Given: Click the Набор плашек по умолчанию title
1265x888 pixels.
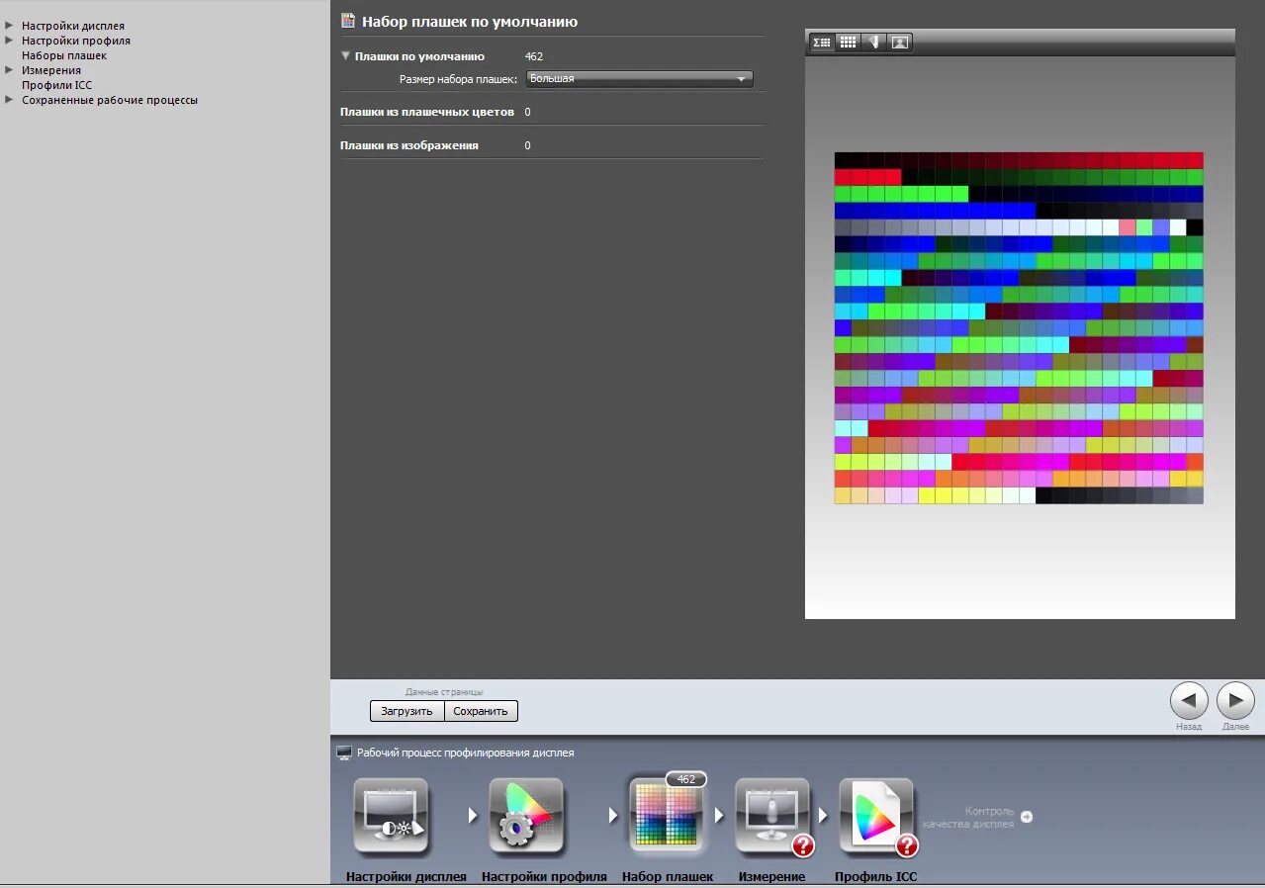Looking at the screenshot, I should [x=470, y=21].
